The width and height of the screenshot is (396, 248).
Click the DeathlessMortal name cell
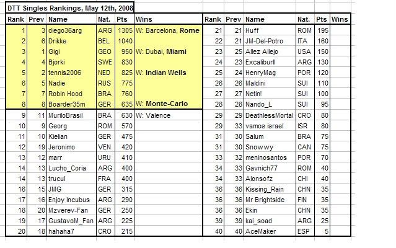tap(270, 115)
